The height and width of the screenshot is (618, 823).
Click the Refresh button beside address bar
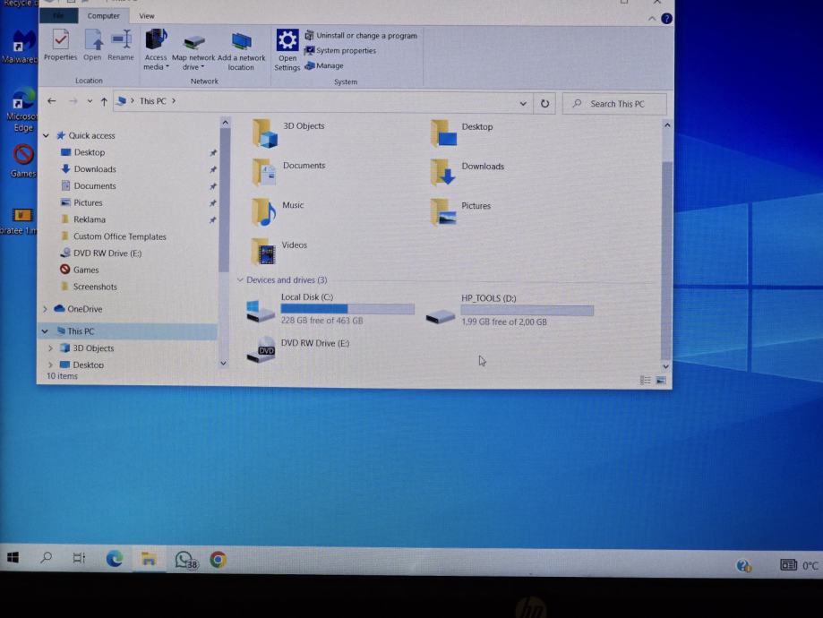click(x=544, y=104)
